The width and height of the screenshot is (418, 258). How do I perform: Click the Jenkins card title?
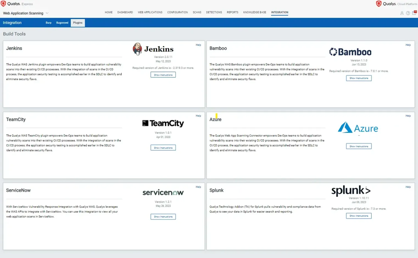point(14,48)
